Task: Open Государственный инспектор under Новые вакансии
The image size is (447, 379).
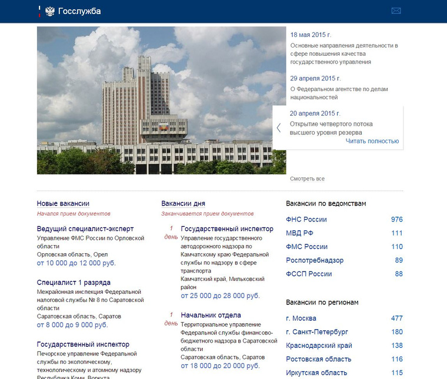Action: [x=83, y=344]
